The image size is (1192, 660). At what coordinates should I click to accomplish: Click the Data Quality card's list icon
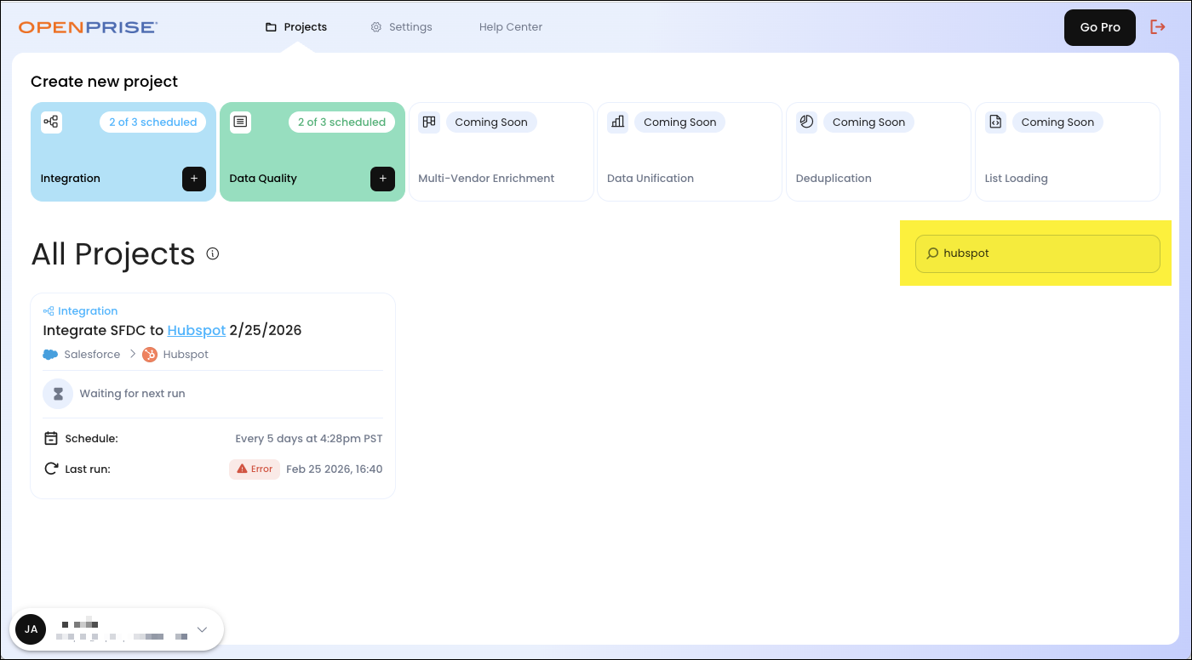(x=240, y=122)
